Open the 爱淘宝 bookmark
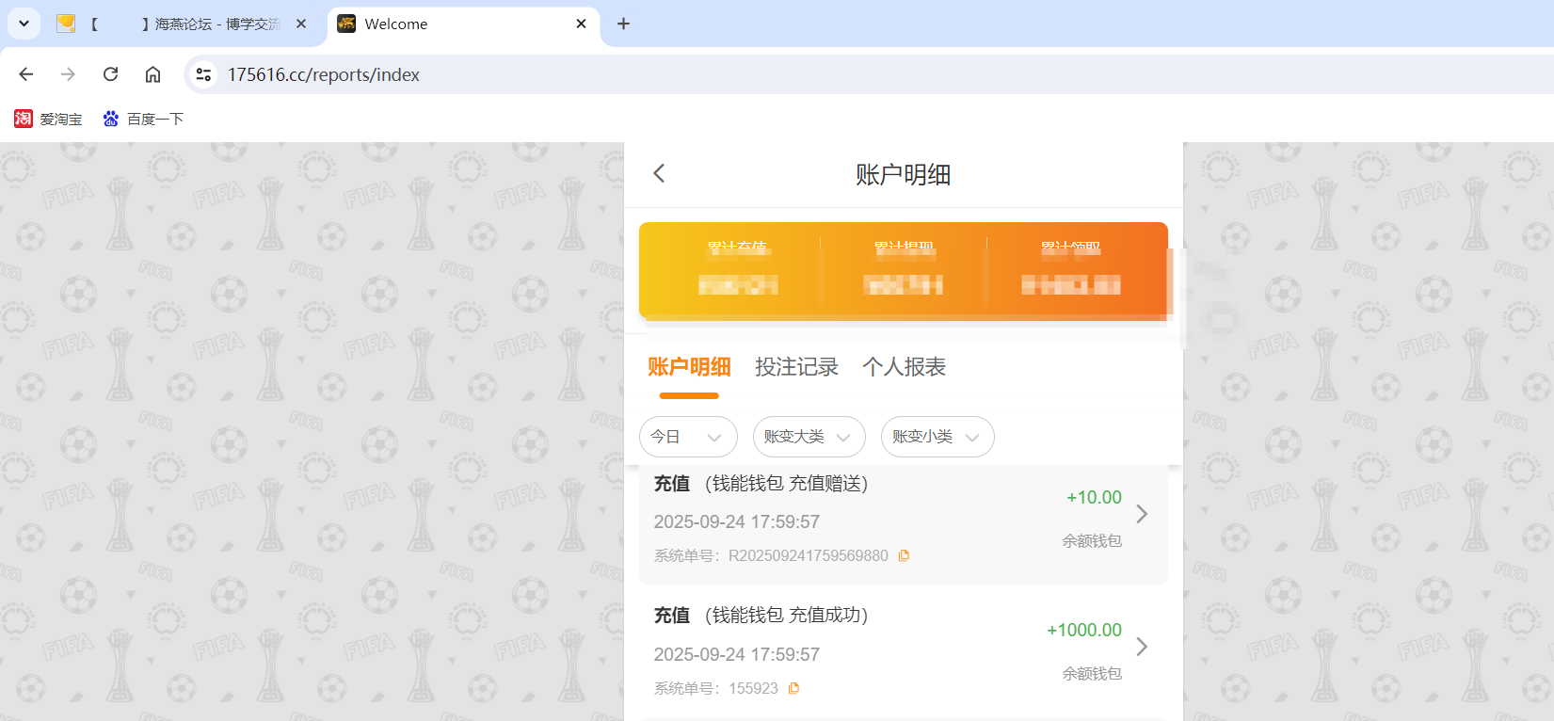The height and width of the screenshot is (721, 1554). coord(48,119)
